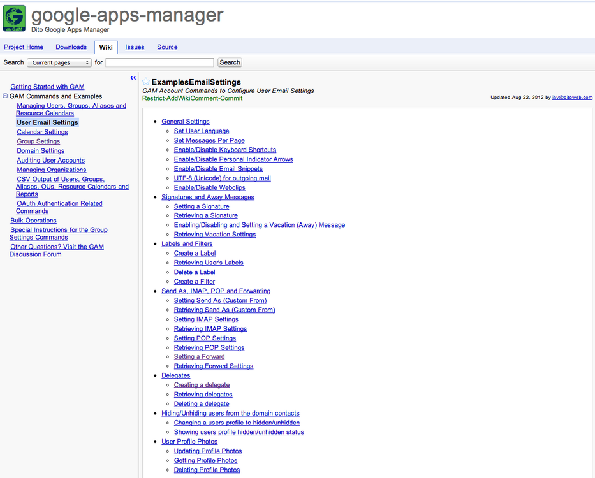Open Enable/Disable Keyboard Shortcuts link

click(x=225, y=150)
